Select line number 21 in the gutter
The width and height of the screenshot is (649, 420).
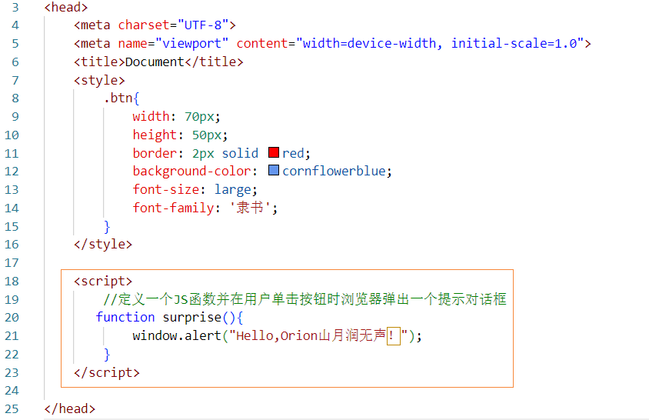12,335
